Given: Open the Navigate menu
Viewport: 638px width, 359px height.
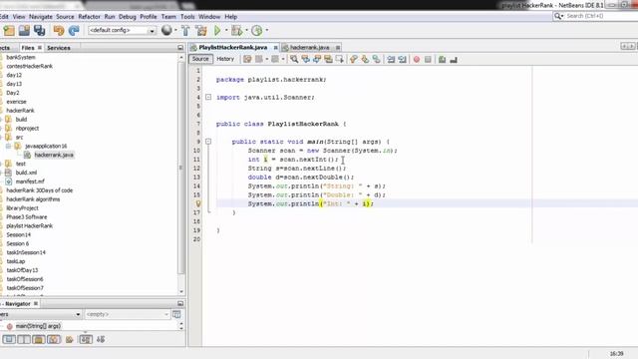Looking at the screenshot, I should point(41,17).
